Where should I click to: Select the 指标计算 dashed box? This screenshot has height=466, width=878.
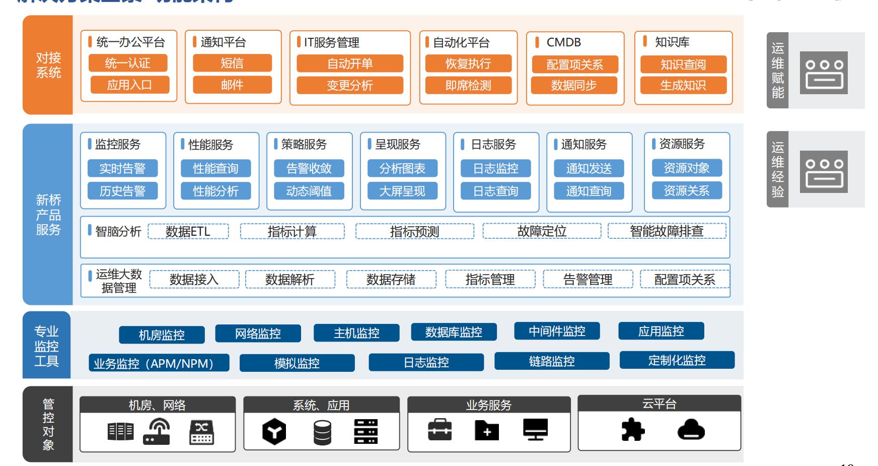coord(292,231)
